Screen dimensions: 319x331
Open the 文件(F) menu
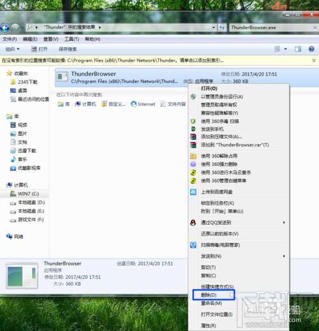[10, 39]
